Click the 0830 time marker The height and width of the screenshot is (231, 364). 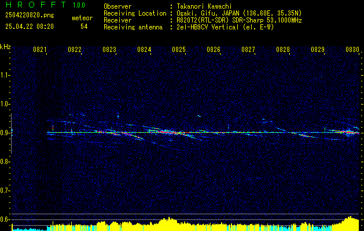pyautogui.click(x=352, y=50)
